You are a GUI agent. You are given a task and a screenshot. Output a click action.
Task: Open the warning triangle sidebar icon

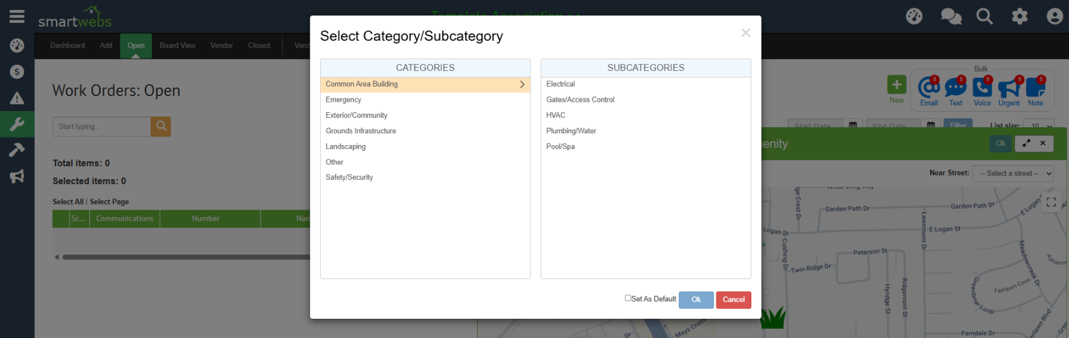tap(17, 99)
